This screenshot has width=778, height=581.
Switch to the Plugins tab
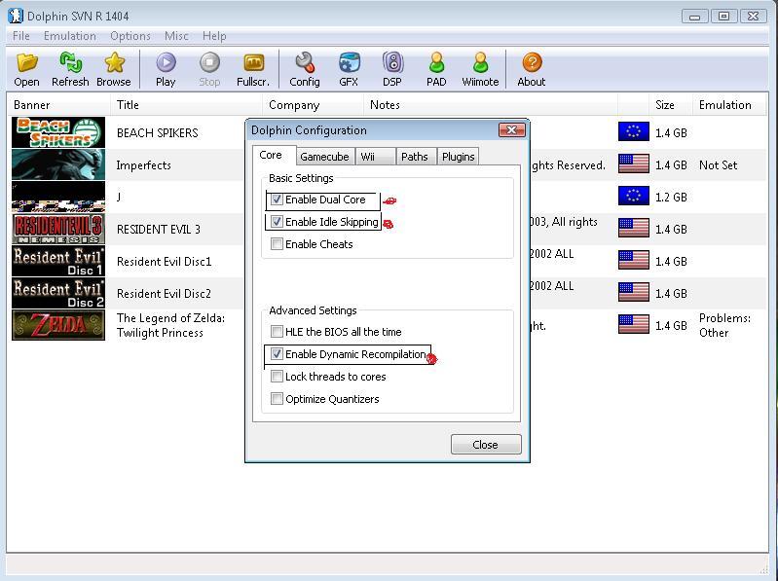click(x=458, y=157)
